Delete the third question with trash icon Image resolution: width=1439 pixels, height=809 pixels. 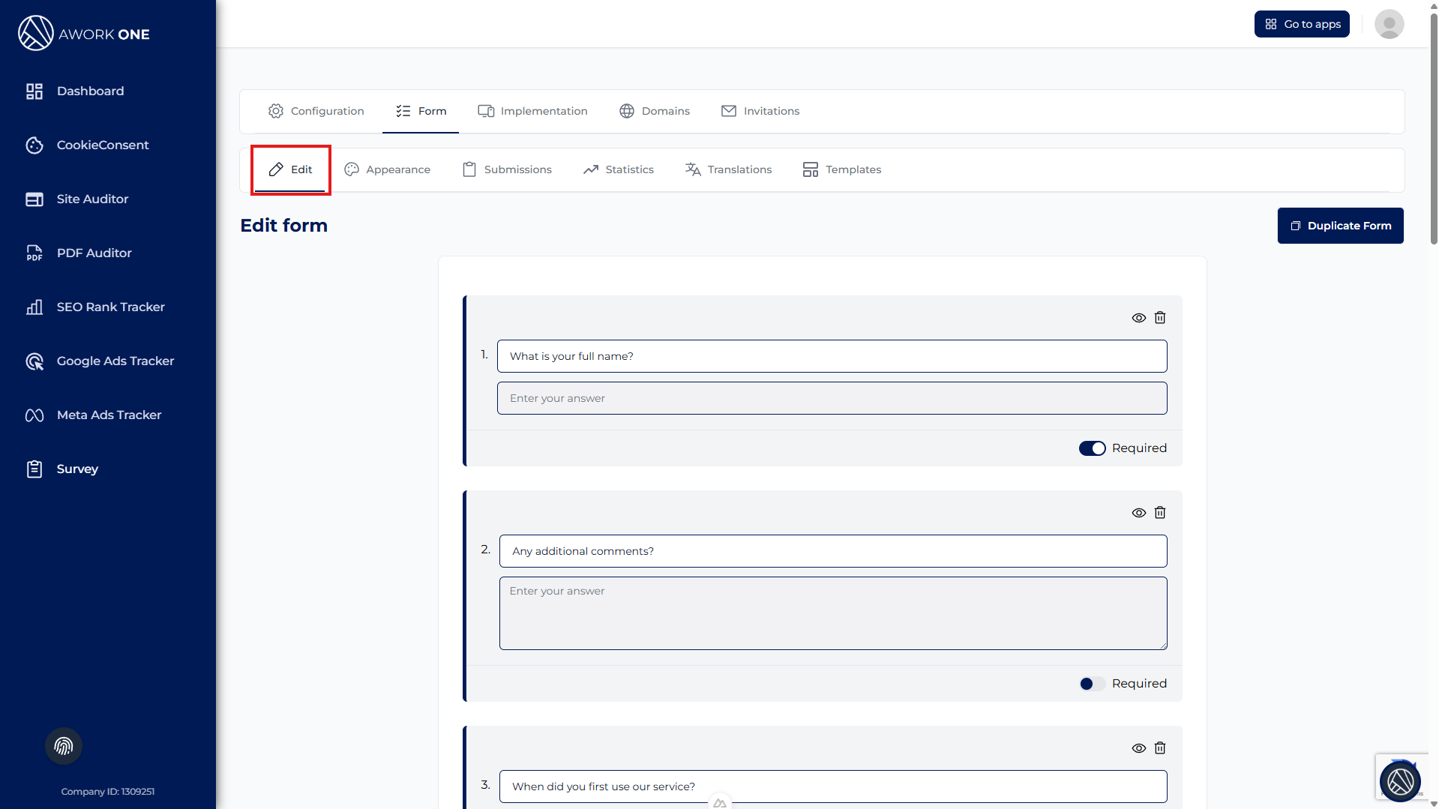pyautogui.click(x=1160, y=748)
